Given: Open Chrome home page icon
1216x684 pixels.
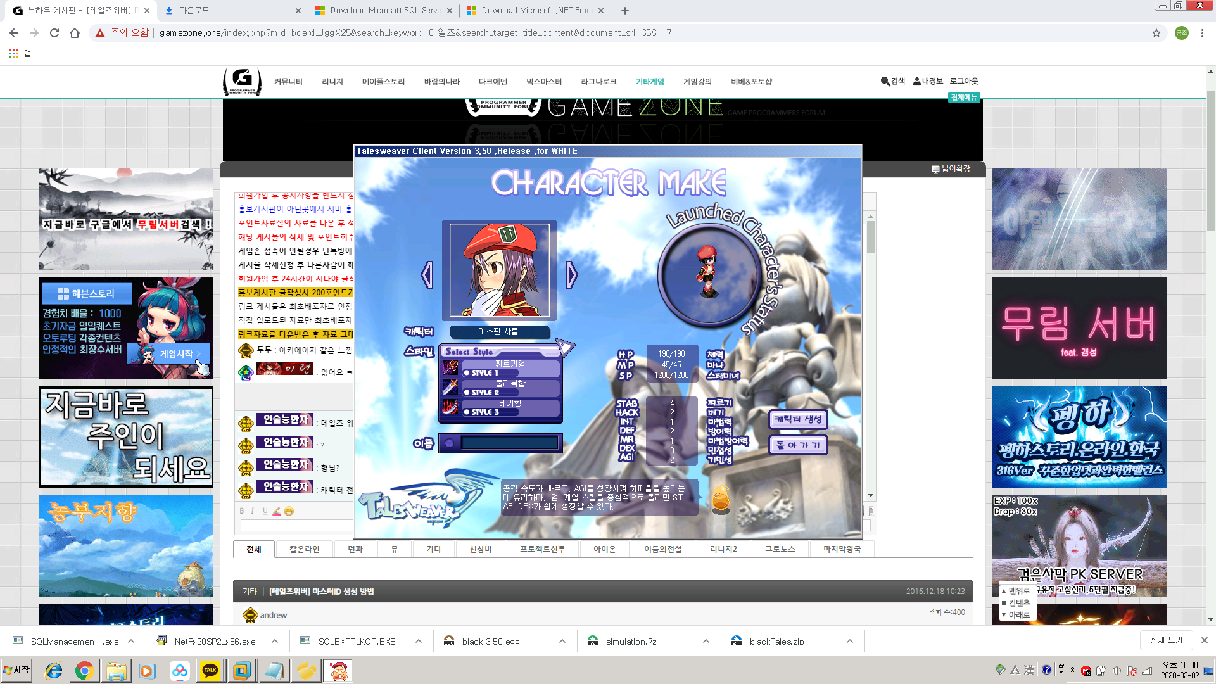Looking at the screenshot, I should click(x=75, y=33).
